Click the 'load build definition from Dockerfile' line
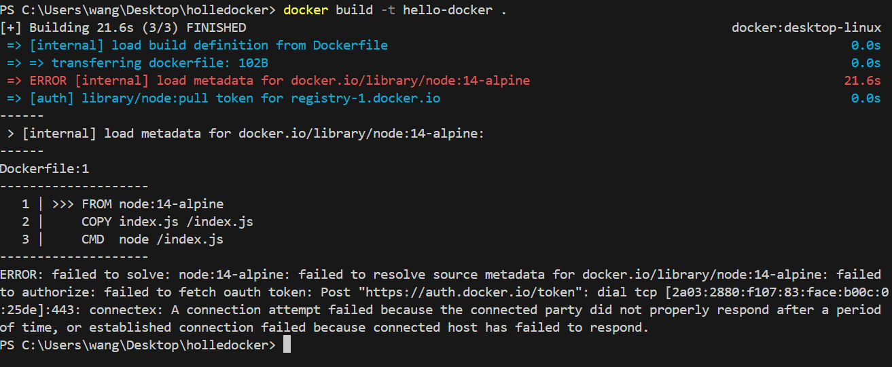This screenshot has height=367, width=892. (198, 45)
